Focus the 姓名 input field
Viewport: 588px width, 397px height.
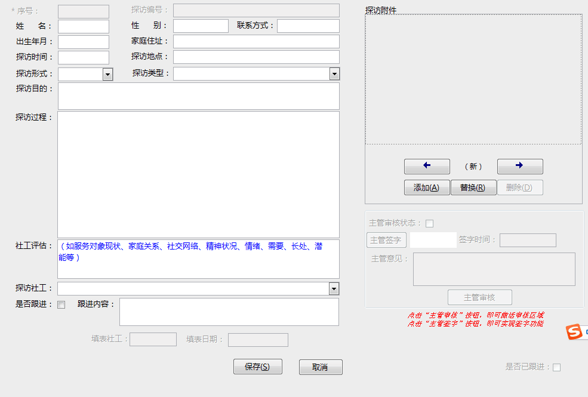click(x=84, y=27)
